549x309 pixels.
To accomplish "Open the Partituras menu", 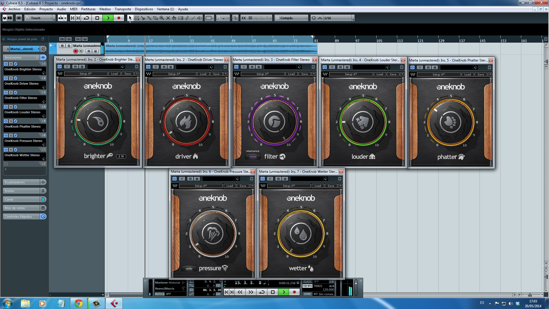I will click(x=88, y=9).
